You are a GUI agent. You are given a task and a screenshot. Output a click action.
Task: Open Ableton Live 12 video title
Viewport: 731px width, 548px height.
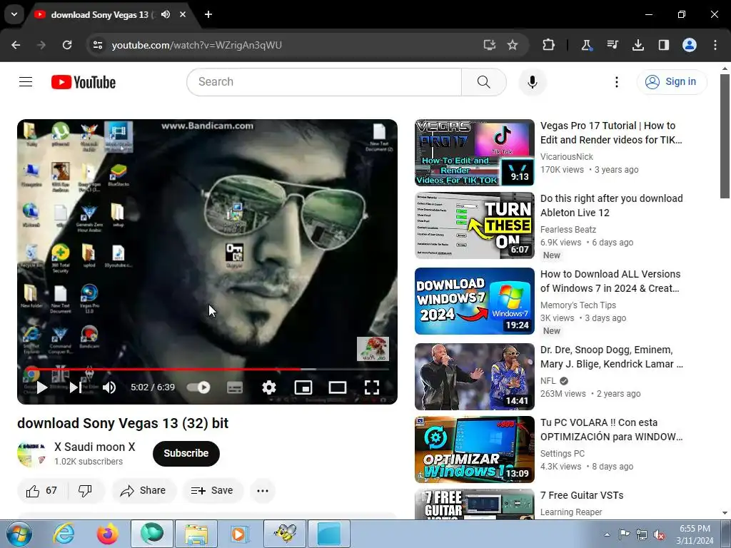pyautogui.click(x=611, y=205)
